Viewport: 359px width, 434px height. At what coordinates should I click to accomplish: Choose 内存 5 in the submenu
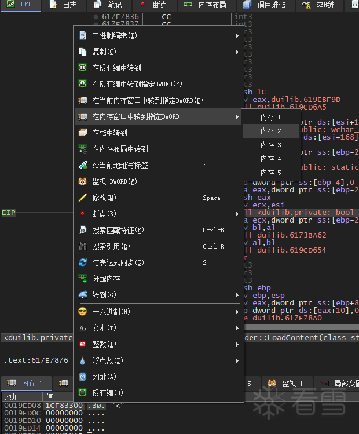point(271,173)
